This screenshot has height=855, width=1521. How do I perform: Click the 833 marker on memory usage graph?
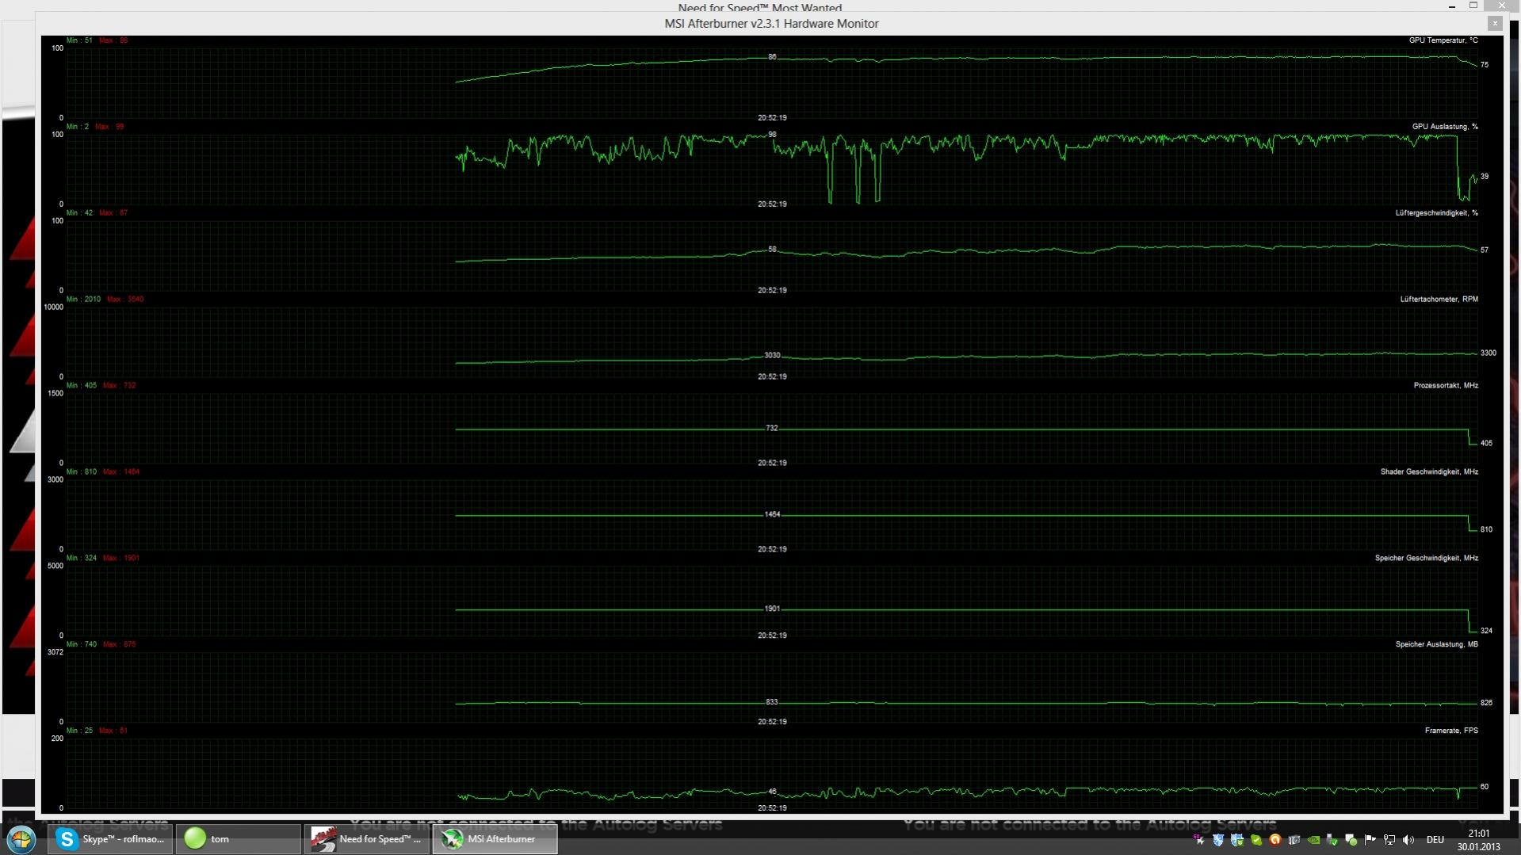772,703
